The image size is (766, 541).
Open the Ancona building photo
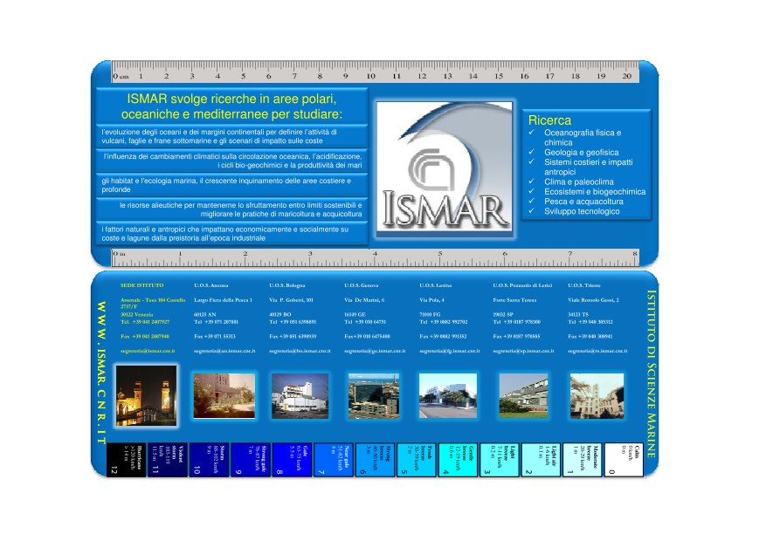coord(224,395)
